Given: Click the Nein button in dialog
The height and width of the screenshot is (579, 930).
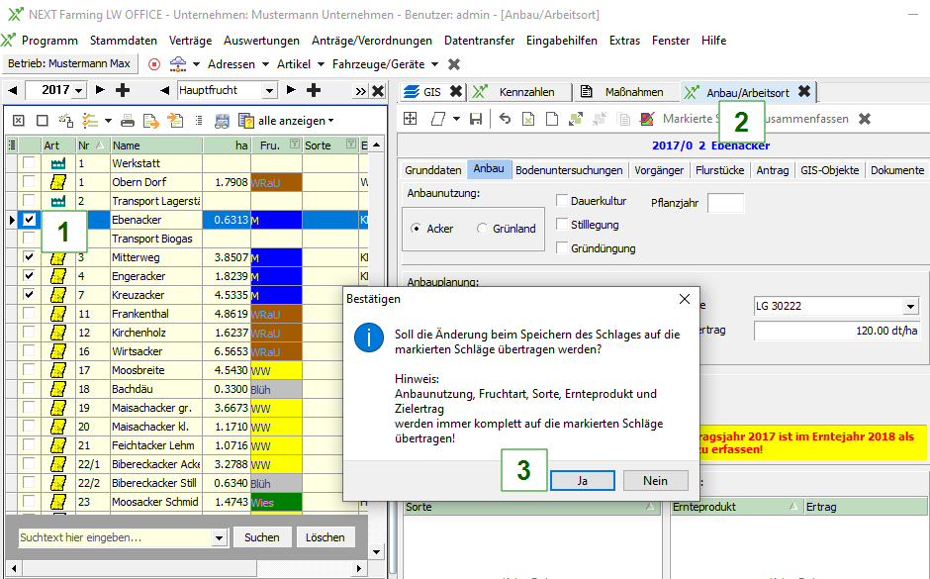Looking at the screenshot, I should 655,480.
